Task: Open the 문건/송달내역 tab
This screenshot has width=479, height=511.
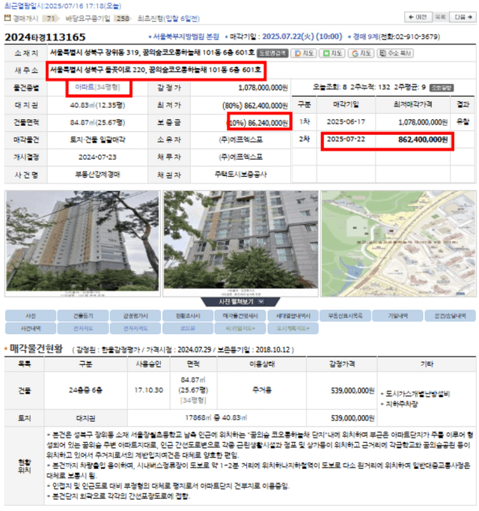Action: coord(451,315)
